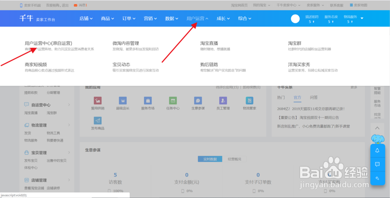Open the 超级店长 app icon
The height and width of the screenshot is (198, 390).
[x=122, y=100]
